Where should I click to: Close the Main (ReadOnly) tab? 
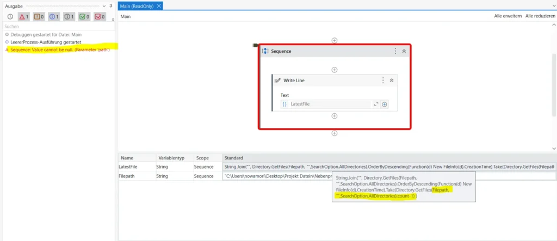[159, 6]
